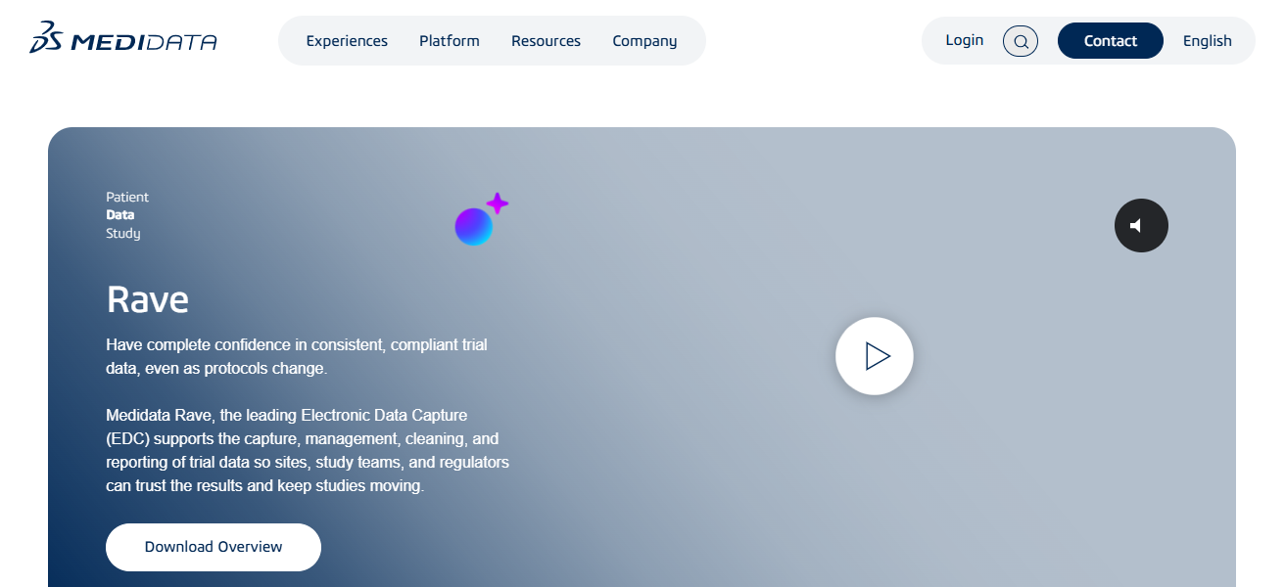Viewport: 1285px width, 587px height.
Task: Open the English language selector
Action: point(1208,41)
